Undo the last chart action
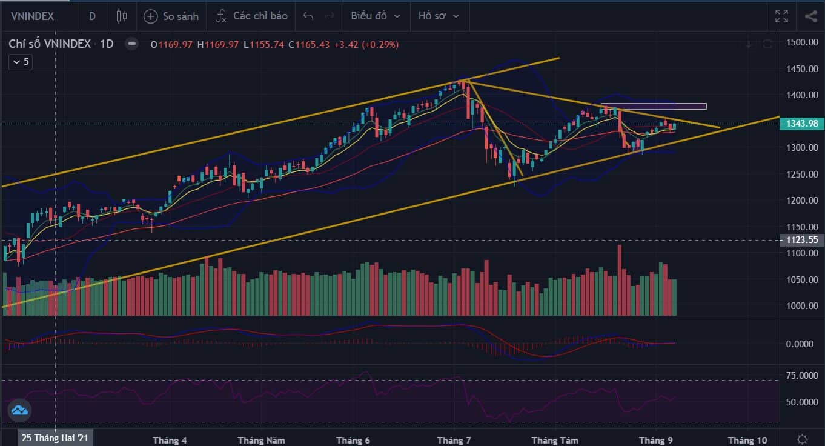 pyautogui.click(x=308, y=16)
